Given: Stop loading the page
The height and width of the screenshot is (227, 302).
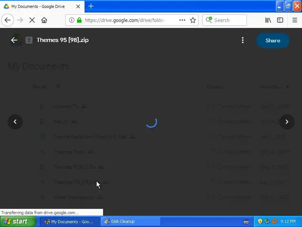Looking at the screenshot, I should [32, 20].
